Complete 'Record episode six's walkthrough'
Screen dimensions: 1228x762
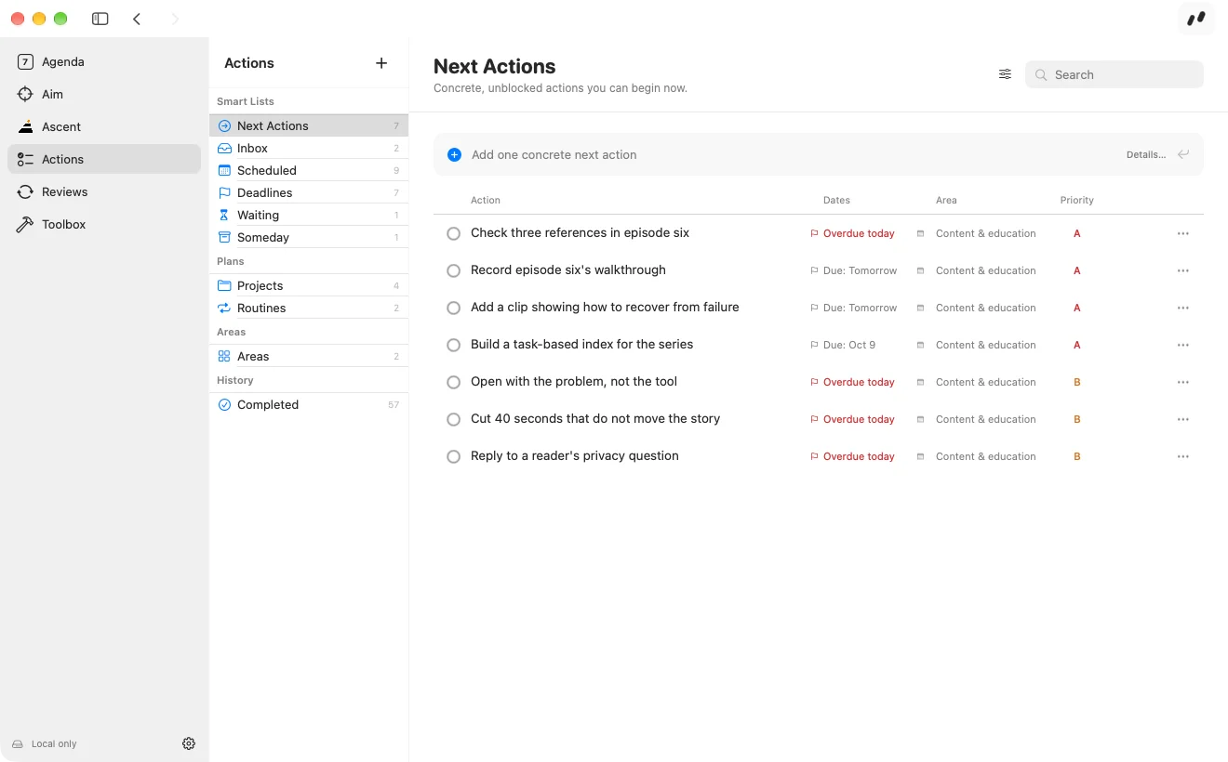(453, 270)
